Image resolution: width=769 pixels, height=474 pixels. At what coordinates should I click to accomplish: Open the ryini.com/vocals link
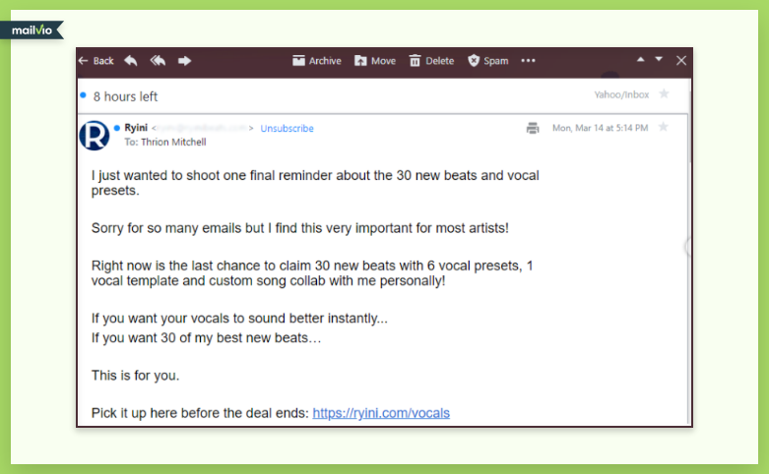click(381, 413)
